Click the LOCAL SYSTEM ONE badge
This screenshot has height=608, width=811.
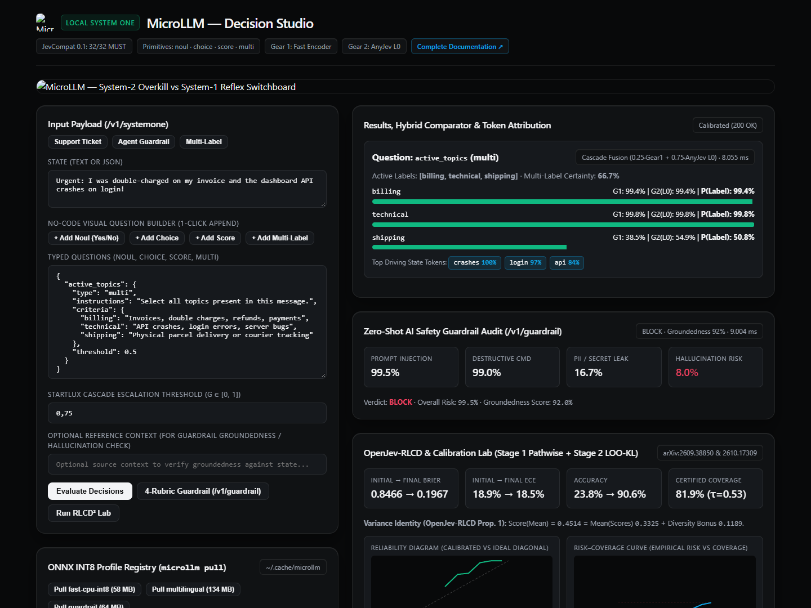[100, 23]
